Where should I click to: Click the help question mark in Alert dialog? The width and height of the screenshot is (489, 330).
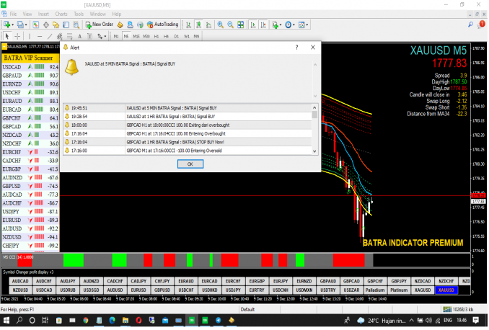pos(297,46)
